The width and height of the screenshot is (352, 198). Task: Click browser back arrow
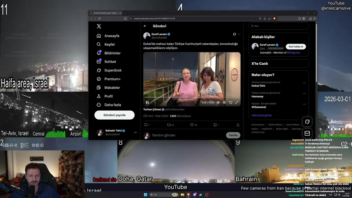click(x=91, y=18)
